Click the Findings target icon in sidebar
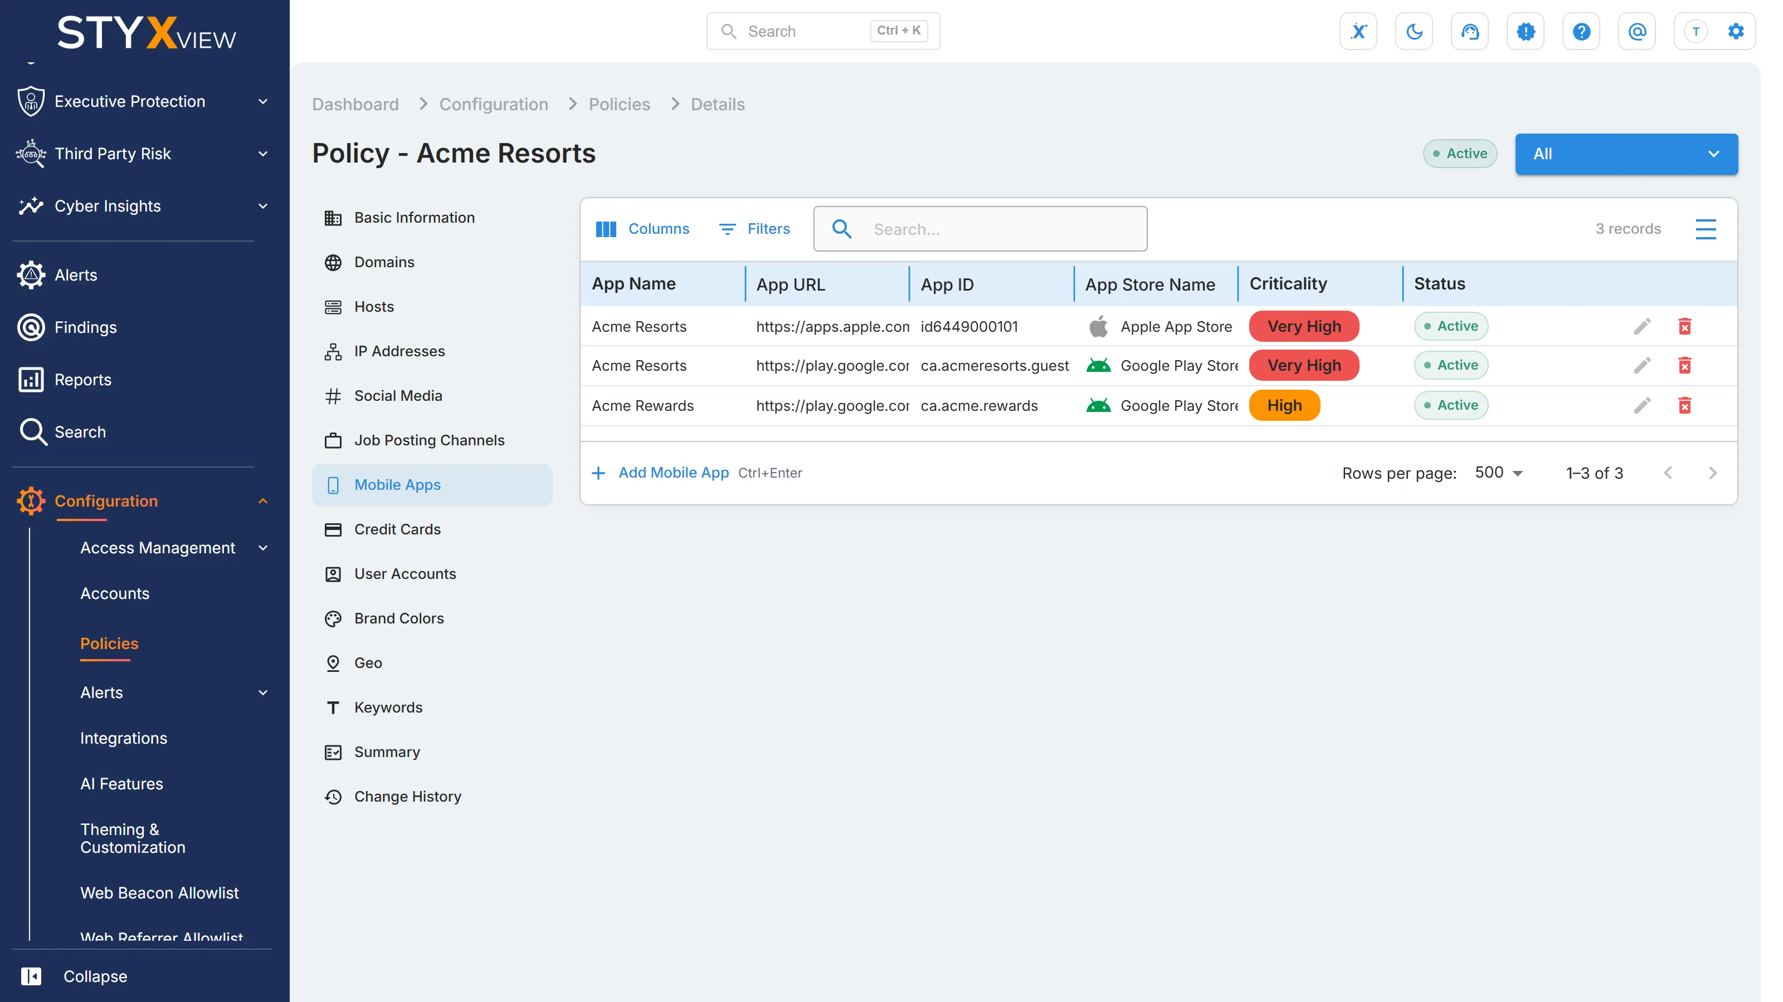Viewport: 1783px width, 1002px height. (x=31, y=327)
